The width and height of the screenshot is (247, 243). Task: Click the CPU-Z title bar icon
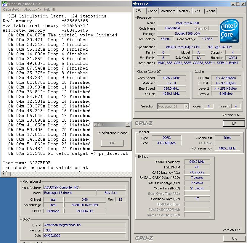coord(135,4)
